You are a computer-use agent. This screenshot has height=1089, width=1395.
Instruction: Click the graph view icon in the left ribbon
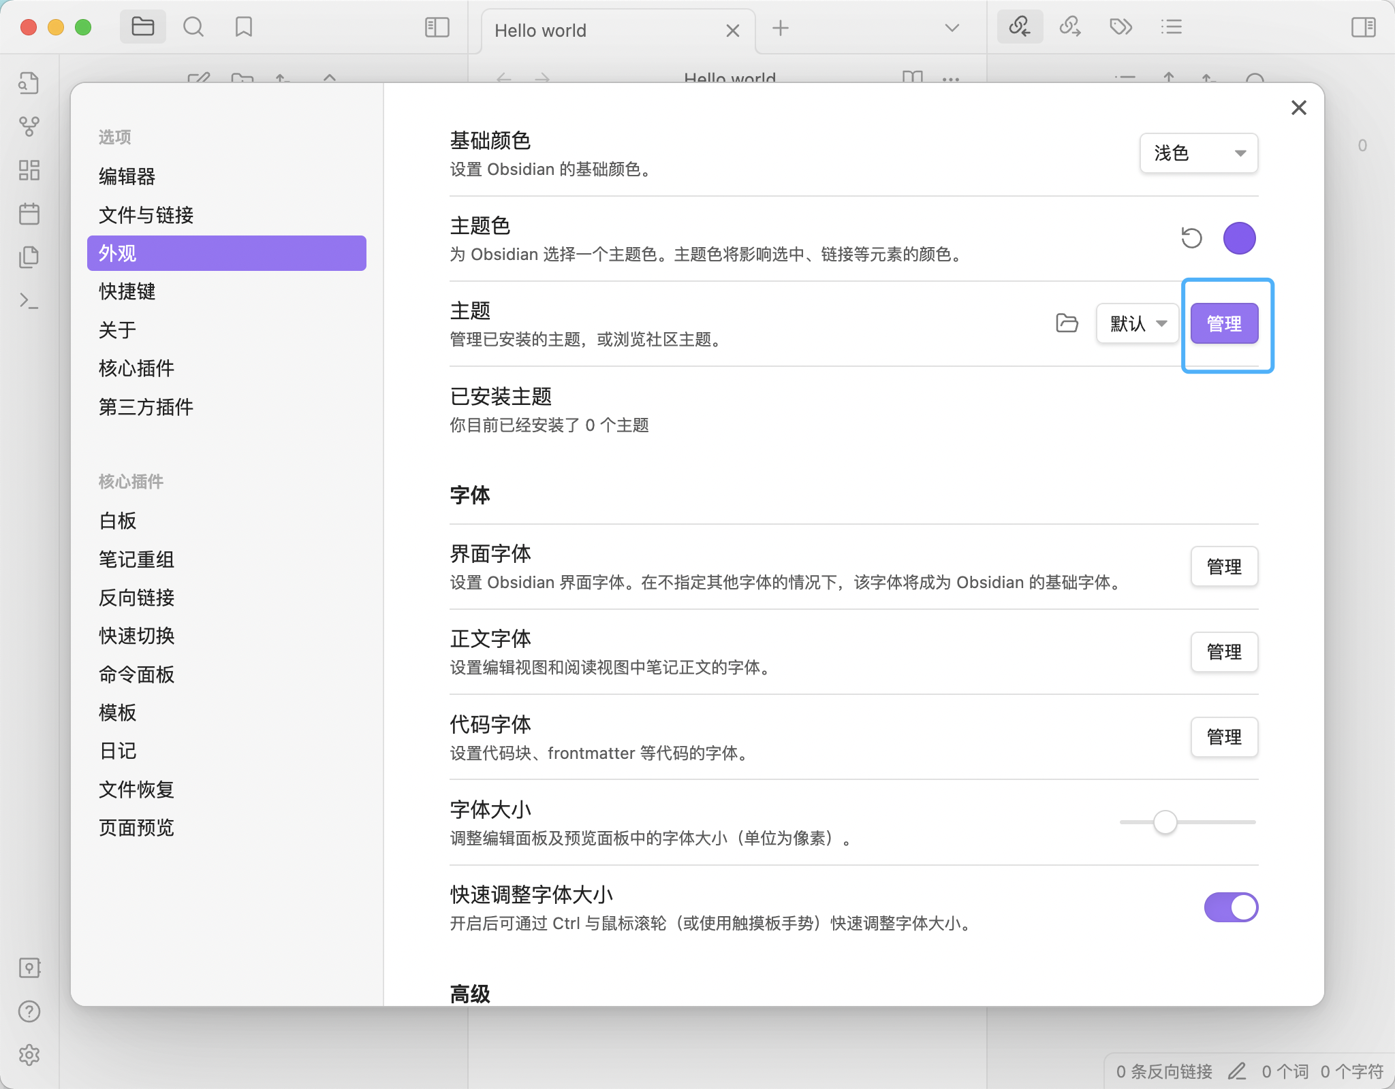click(x=29, y=126)
